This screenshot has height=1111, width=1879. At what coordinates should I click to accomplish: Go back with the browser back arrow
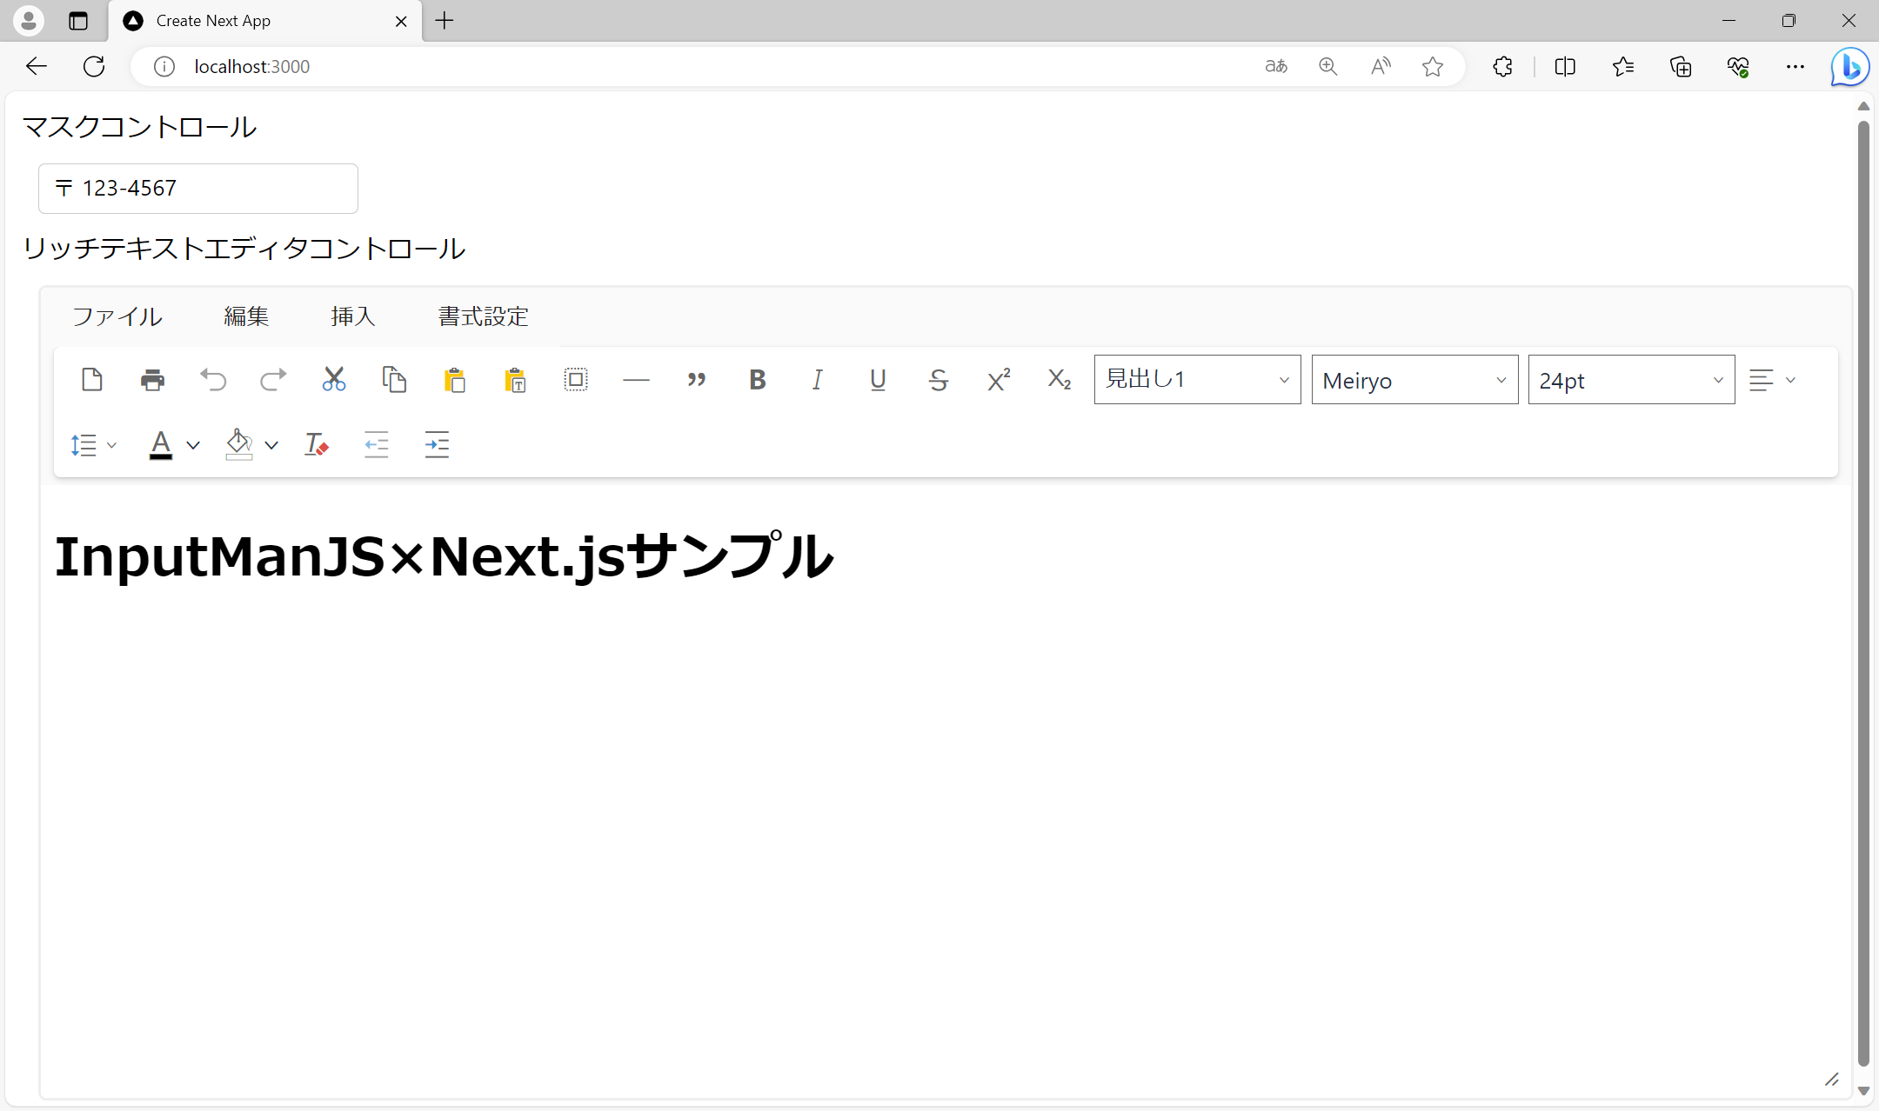pyautogui.click(x=37, y=66)
